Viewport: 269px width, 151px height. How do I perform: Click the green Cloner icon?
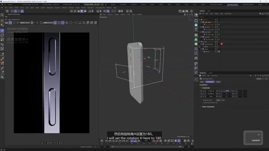point(196,39)
